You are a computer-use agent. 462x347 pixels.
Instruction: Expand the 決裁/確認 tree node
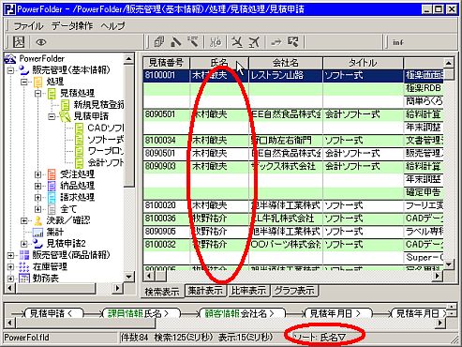pos(24,220)
